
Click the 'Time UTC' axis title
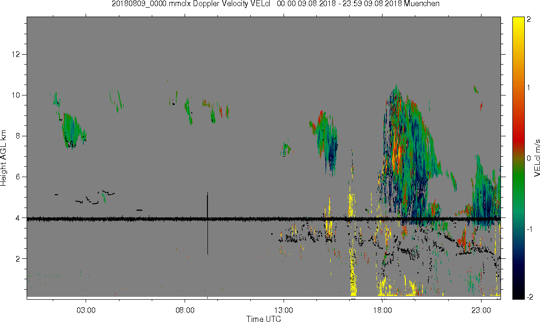[x=264, y=319]
